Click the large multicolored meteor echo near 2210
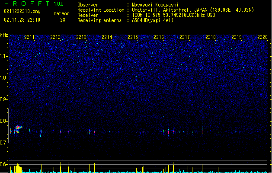Image resolution: width=272 pixels, height=173 pixels. [18, 129]
